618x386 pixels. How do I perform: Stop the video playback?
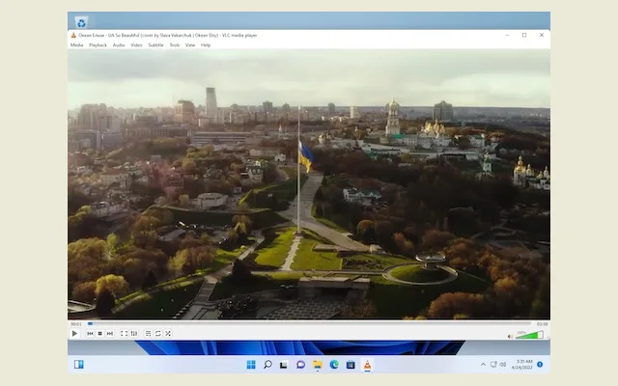[x=100, y=334]
